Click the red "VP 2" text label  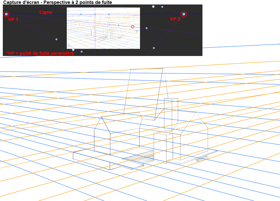[175, 19]
